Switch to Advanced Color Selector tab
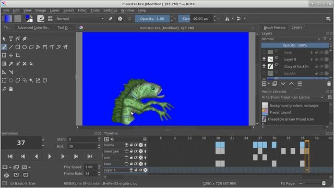This screenshot has width=334, height=188. click(33, 28)
